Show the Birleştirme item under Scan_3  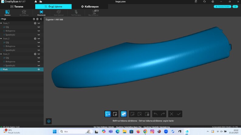click(x=39, y=62)
